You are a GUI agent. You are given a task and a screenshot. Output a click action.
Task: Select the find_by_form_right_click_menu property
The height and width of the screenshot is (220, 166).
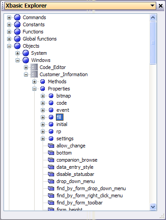tap(90, 196)
